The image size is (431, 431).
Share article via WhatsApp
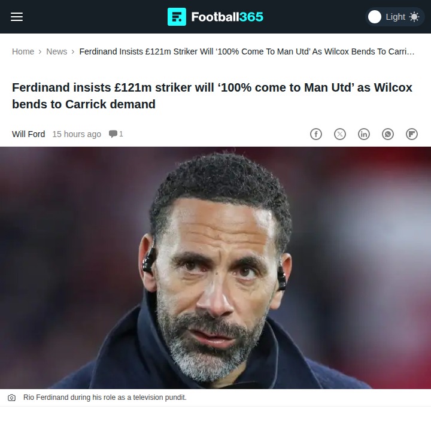(388, 134)
